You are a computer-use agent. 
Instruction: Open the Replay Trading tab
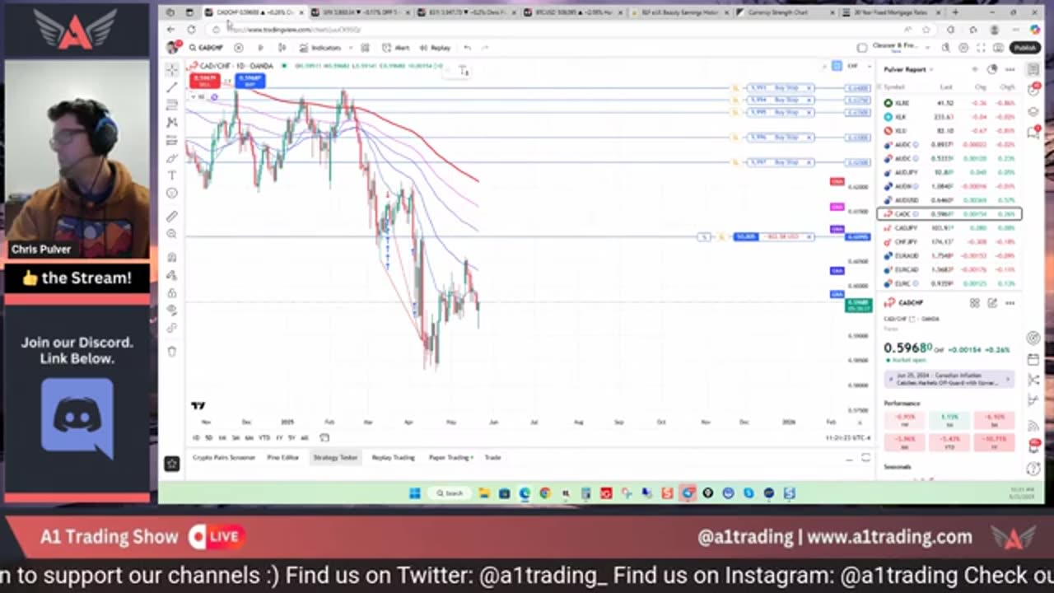click(x=393, y=457)
